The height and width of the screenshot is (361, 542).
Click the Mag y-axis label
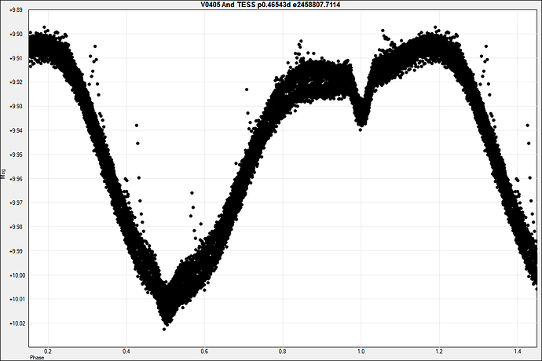tap(3, 173)
